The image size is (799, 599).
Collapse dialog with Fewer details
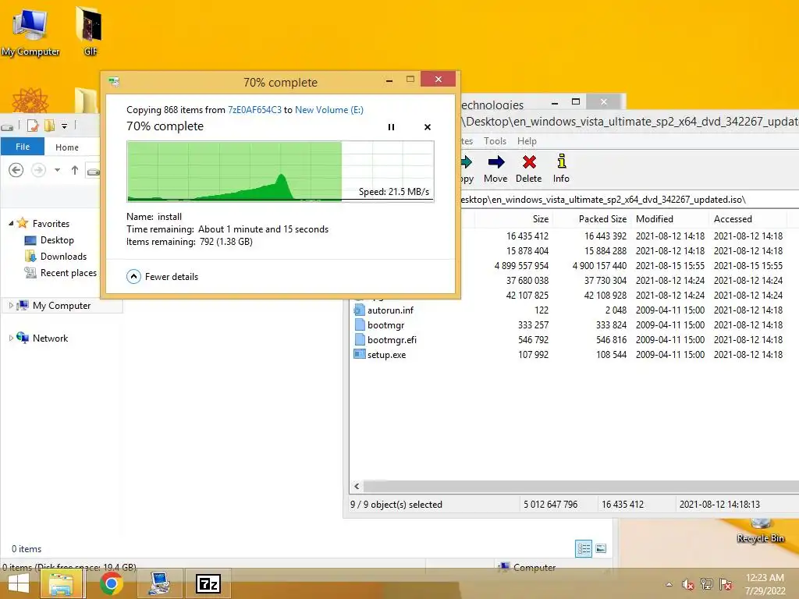pos(162,277)
